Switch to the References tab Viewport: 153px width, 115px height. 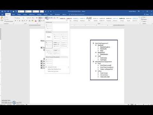32,14
